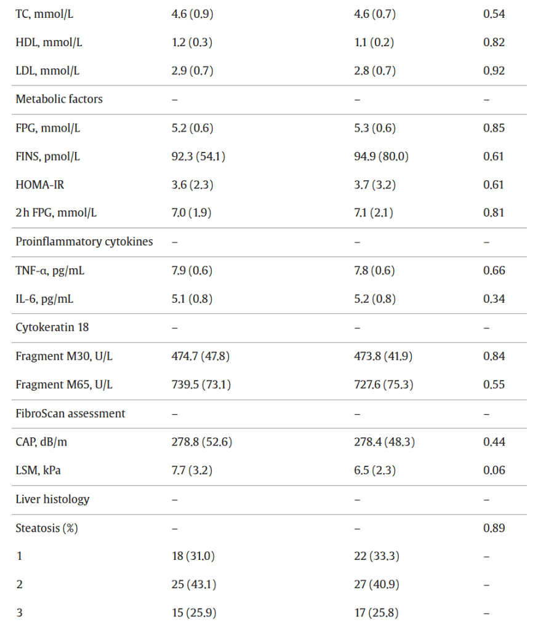
Task: Select the "Cytokeratin 18" section heading
Action: tap(52, 327)
